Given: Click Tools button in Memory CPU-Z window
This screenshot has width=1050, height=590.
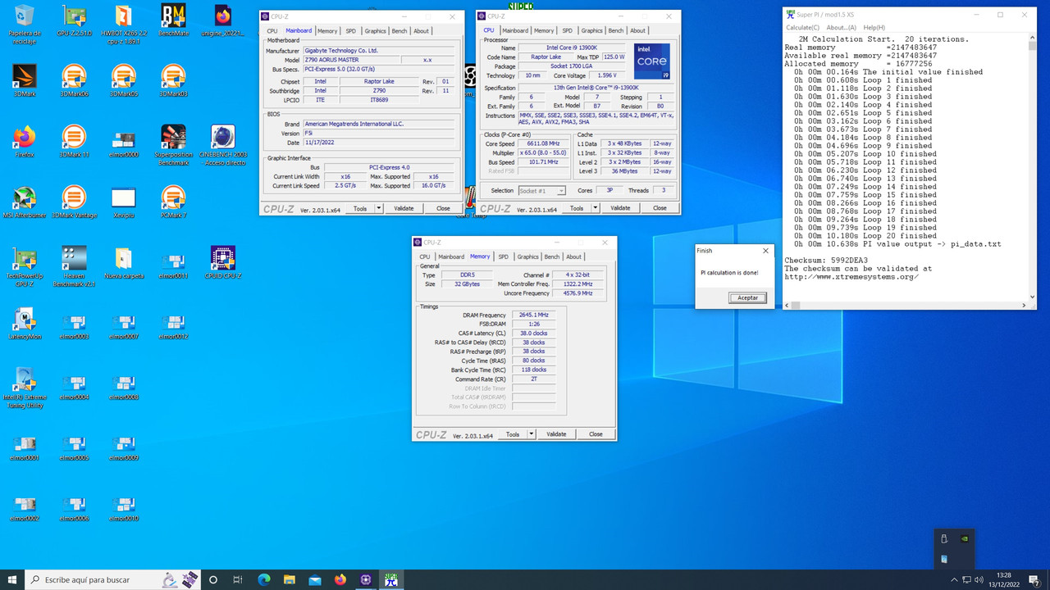Looking at the screenshot, I should (x=512, y=434).
